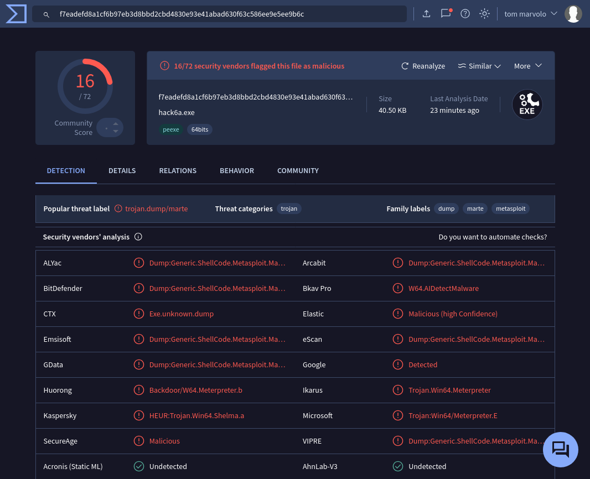Click the BitDefender detection alert icon
The height and width of the screenshot is (479, 590).
(139, 288)
